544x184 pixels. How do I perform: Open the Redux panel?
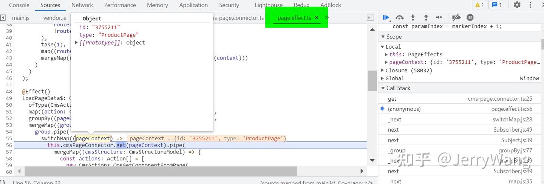point(301,5)
